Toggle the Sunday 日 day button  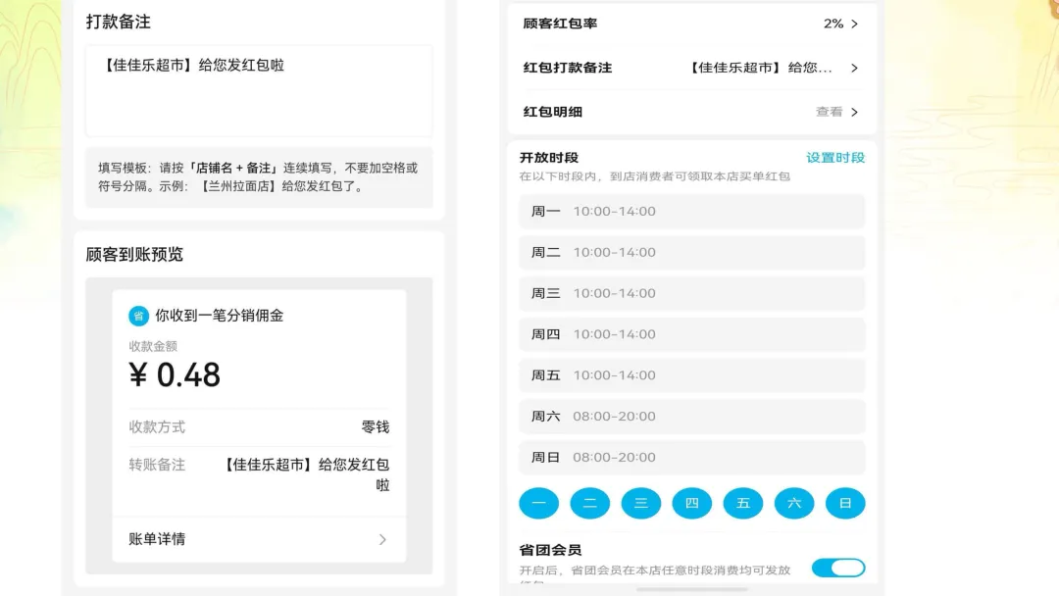pyautogui.click(x=845, y=504)
